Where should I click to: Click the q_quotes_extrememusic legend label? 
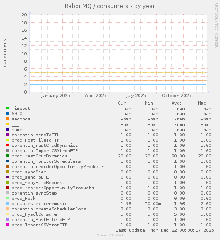[x=39, y=204]
